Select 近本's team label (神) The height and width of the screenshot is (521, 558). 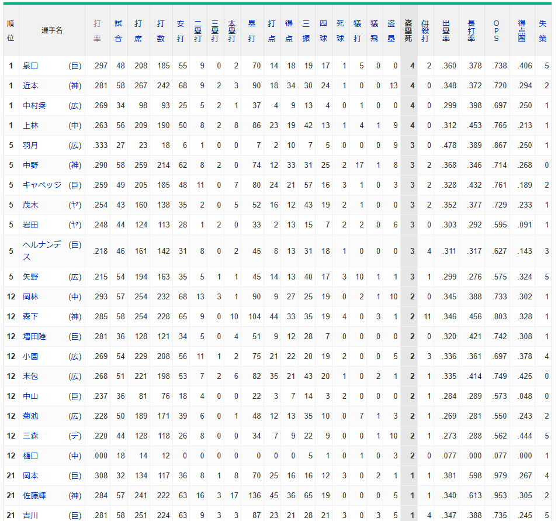point(75,86)
